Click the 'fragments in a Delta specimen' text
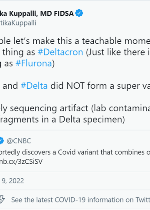The height and width of the screenshot is (210, 150). click(x=62, y=120)
